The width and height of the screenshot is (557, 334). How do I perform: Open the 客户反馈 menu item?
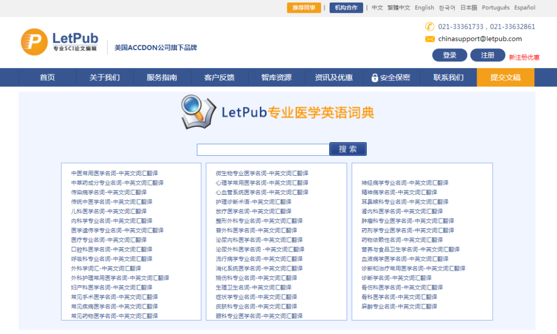point(219,77)
